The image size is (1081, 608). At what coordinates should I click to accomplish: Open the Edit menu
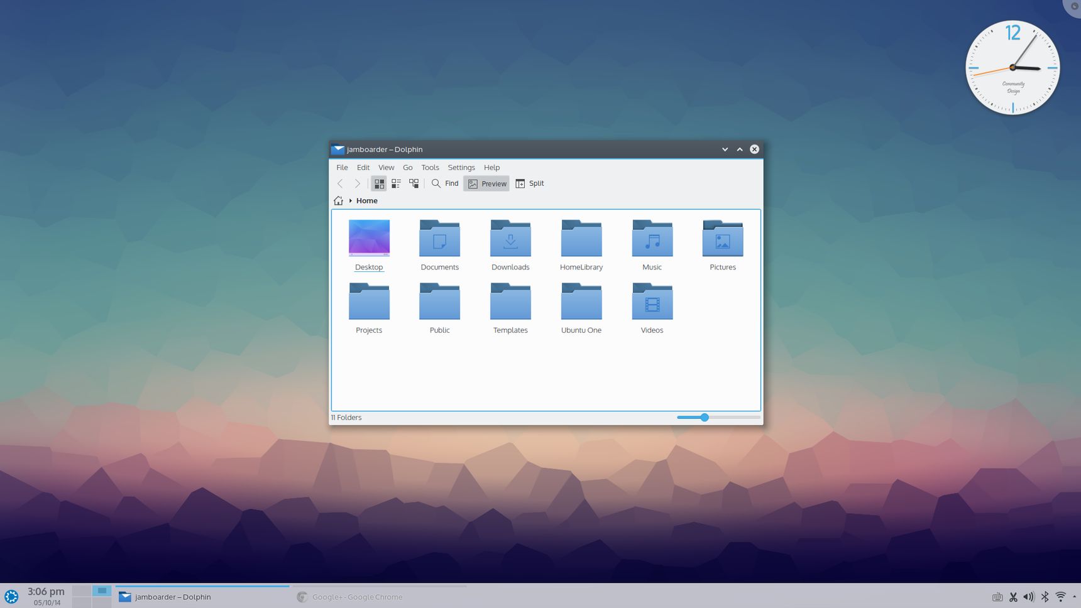[363, 167]
